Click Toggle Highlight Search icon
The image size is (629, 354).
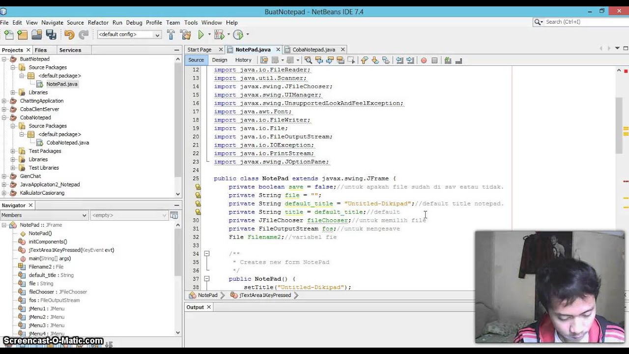340,60
